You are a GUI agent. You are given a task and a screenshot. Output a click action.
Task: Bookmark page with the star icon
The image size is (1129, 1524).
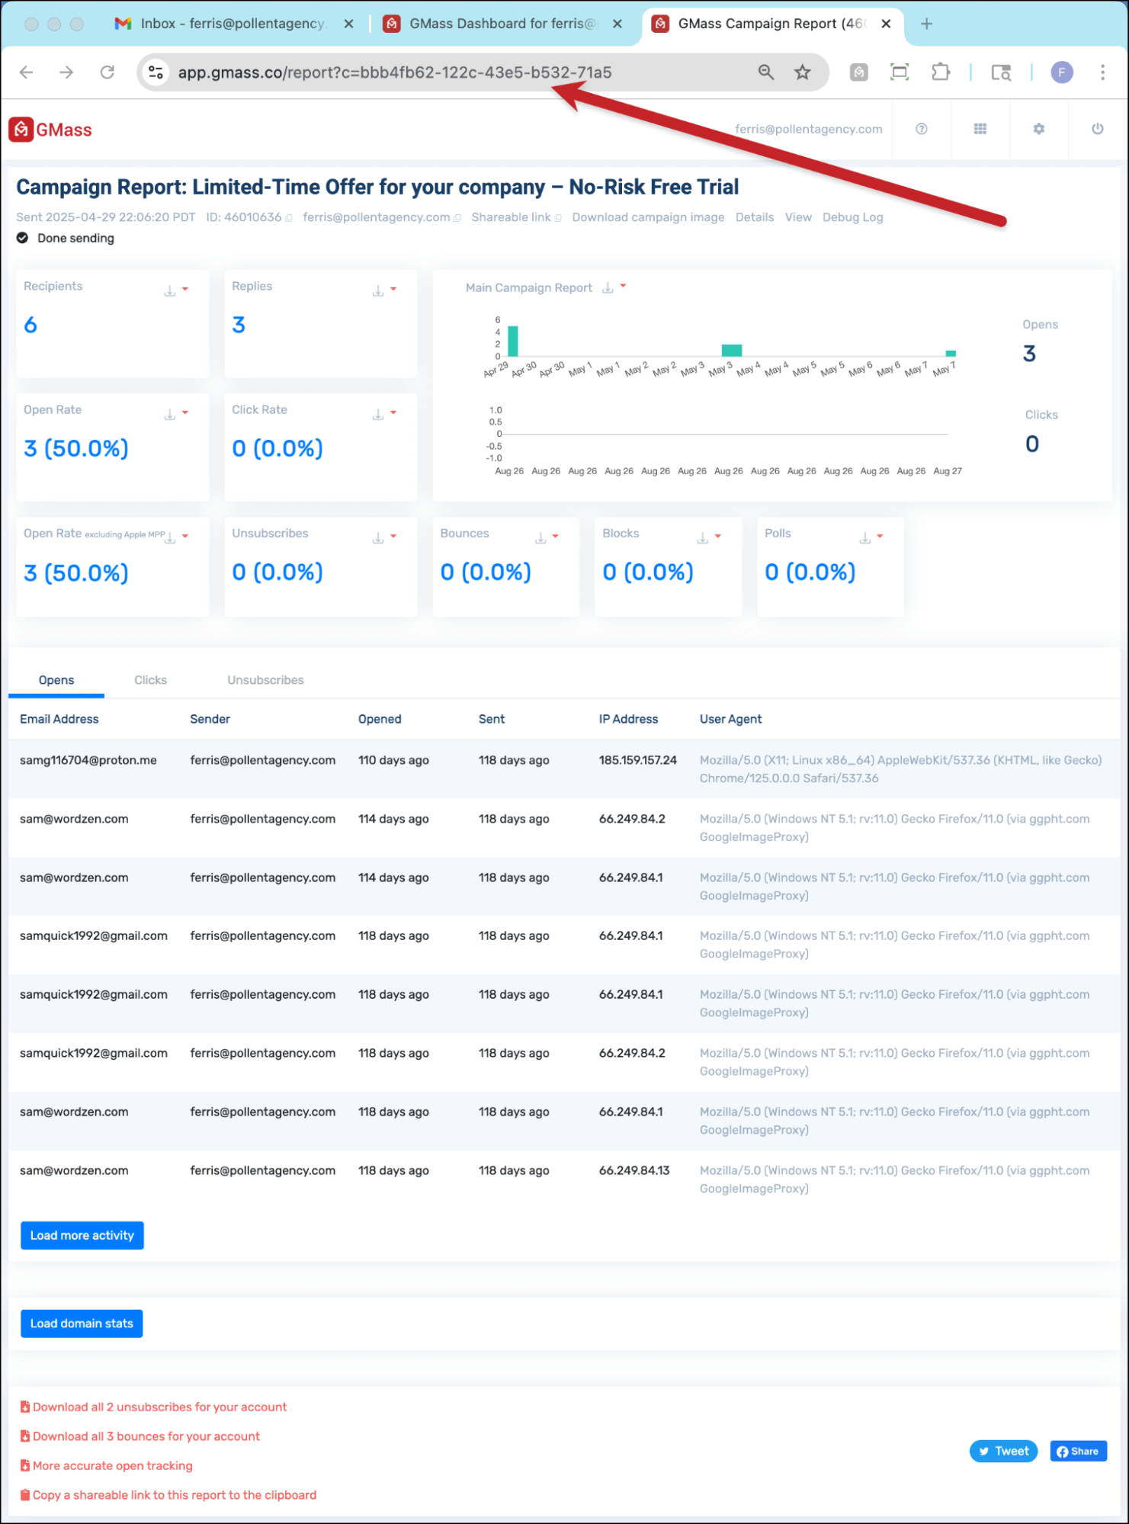click(802, 72)
